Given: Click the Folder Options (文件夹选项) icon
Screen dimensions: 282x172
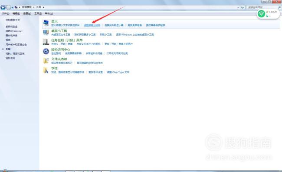Looking at the screenshot, I should [46, 61].
